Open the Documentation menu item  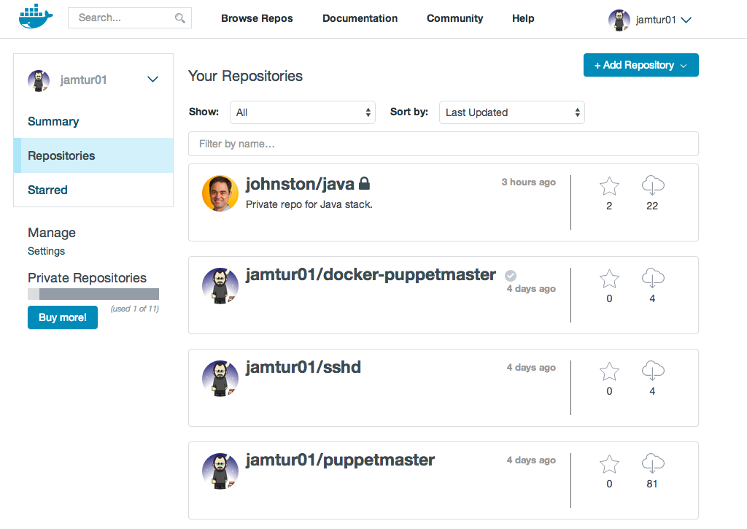[x=360, y=18]
